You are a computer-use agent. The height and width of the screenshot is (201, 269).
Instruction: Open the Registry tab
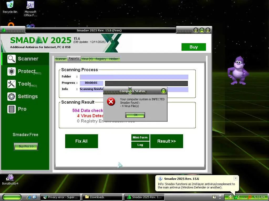[x=101, y=59]
